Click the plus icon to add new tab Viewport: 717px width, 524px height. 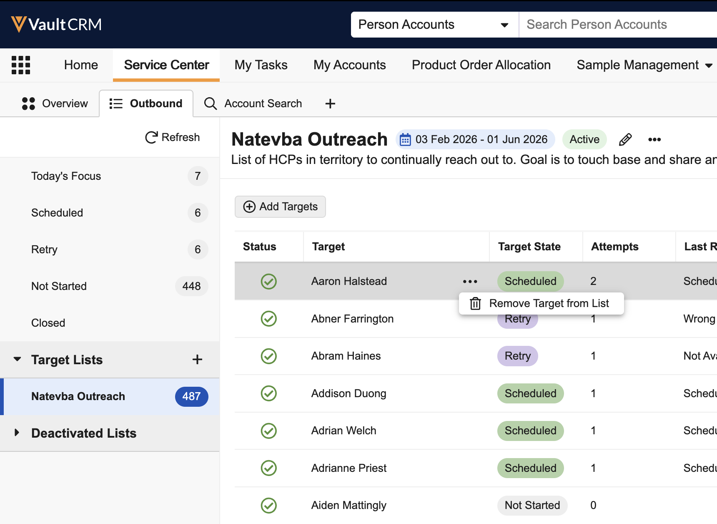(x=330, y=103)
